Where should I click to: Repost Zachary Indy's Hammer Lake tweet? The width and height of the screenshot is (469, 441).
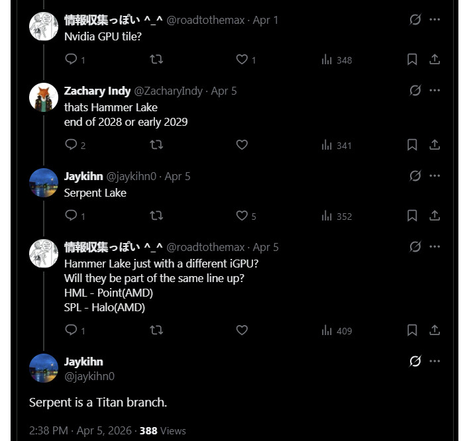pyautogui.click(x=156, y=144)
